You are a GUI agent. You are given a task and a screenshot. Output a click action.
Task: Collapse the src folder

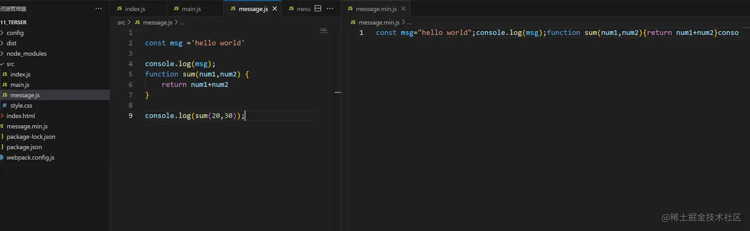[10, 64]
